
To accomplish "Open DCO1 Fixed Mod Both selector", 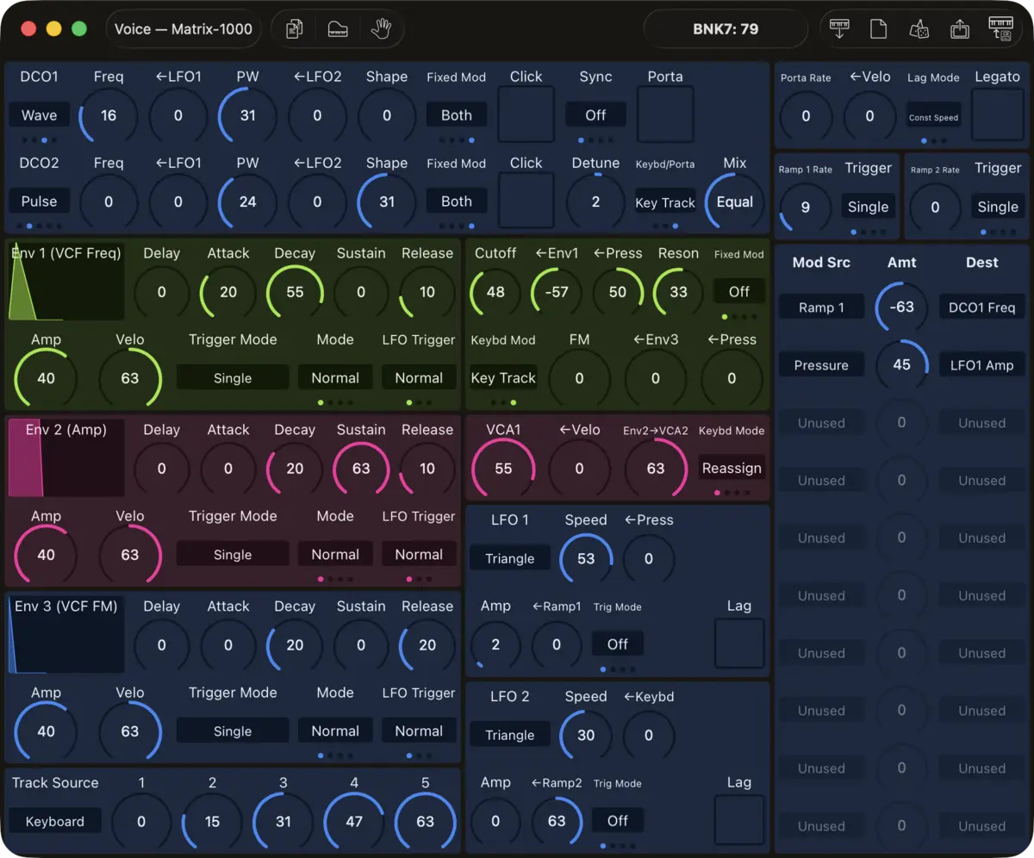I will (456, 115).
